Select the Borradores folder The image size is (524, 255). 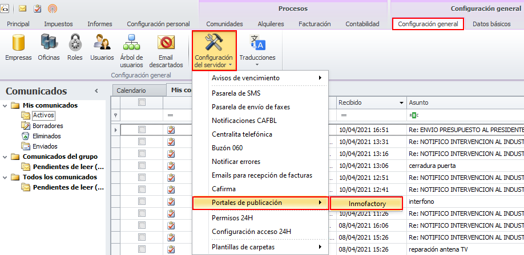pyautogui.click(x=48, y=126)
